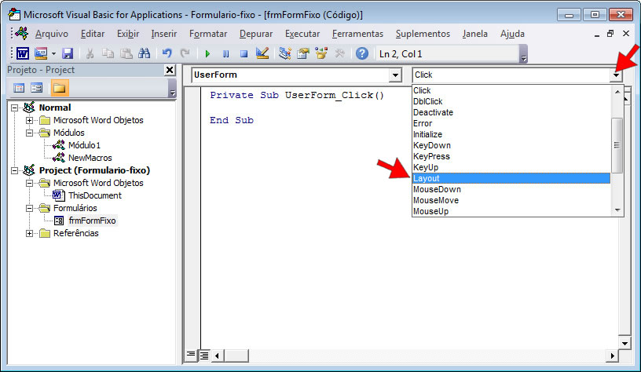
Task: Choose KeyDown from the event list
Action: coord(511,146)
